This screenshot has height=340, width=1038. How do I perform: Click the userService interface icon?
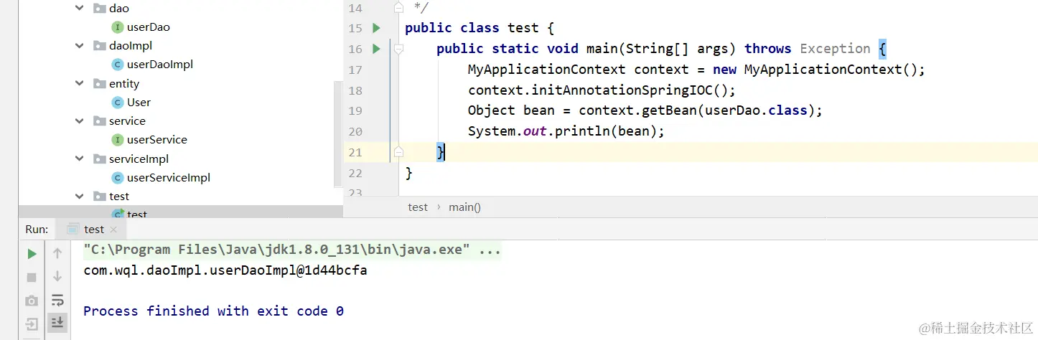[x=118, y=140]
